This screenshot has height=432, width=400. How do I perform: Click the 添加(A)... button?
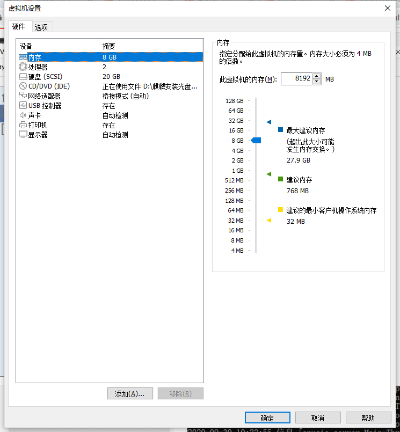[x=130, y=393]
